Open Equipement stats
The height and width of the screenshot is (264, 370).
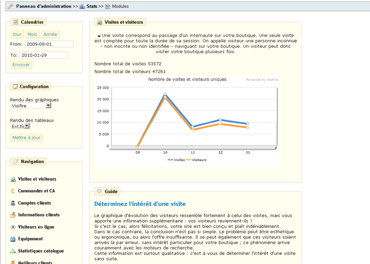tap(31, 239)
